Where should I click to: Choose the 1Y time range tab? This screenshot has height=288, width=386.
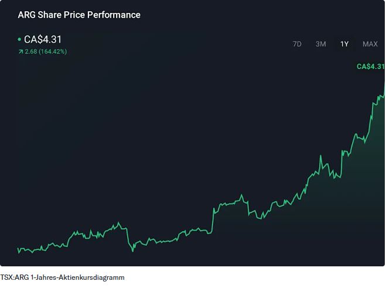(344, 44)
